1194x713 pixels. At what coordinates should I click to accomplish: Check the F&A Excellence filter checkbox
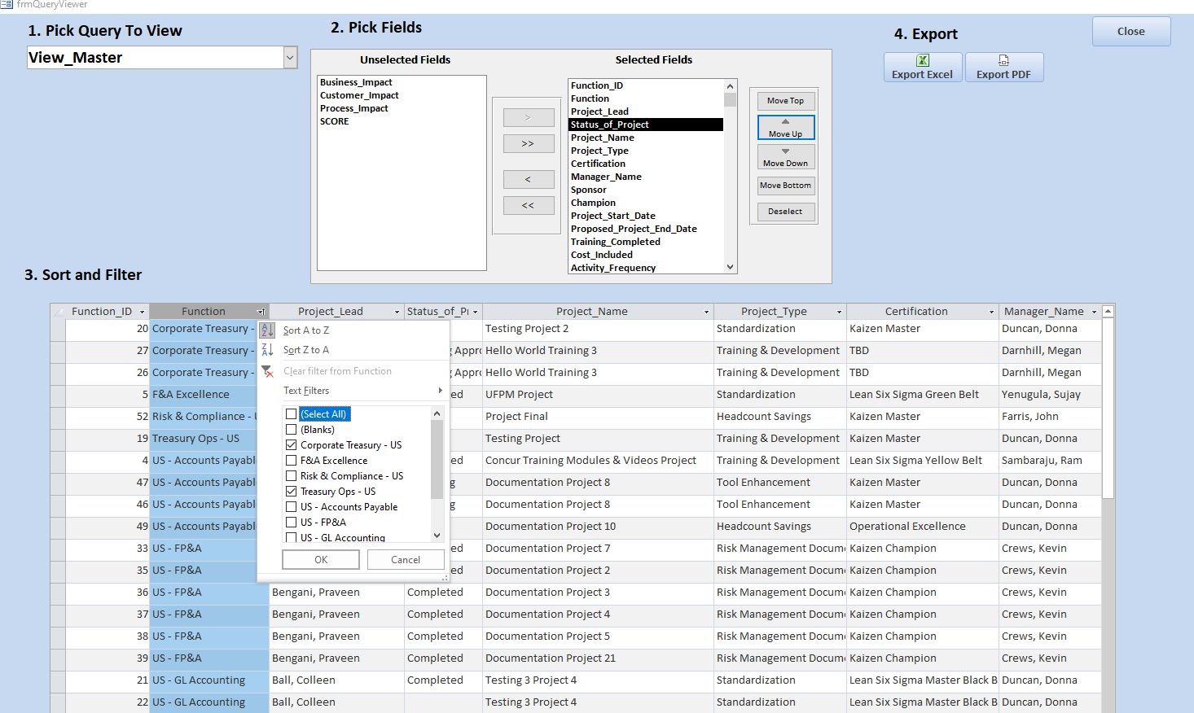click(x=292, y=461)
